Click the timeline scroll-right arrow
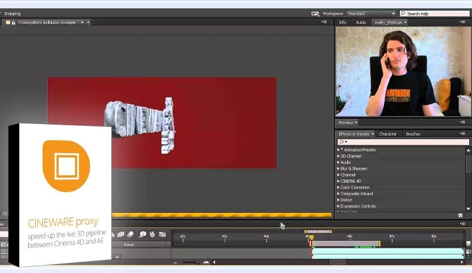 coord(462,262)
